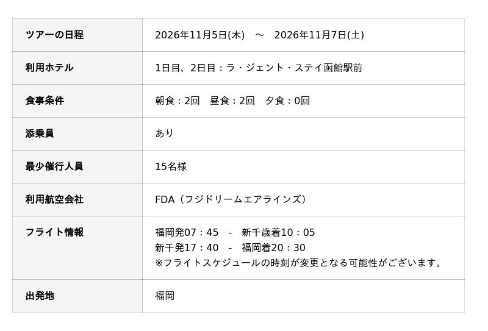Click the 新千歳着10：05 arrival time
The image size is (488, 331).
tap(279, 232)
